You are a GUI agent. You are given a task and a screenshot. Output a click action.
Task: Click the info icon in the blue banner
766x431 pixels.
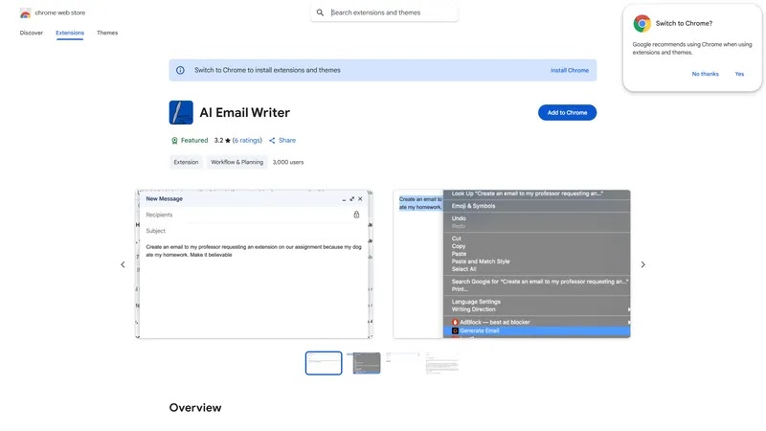point(180,70)
